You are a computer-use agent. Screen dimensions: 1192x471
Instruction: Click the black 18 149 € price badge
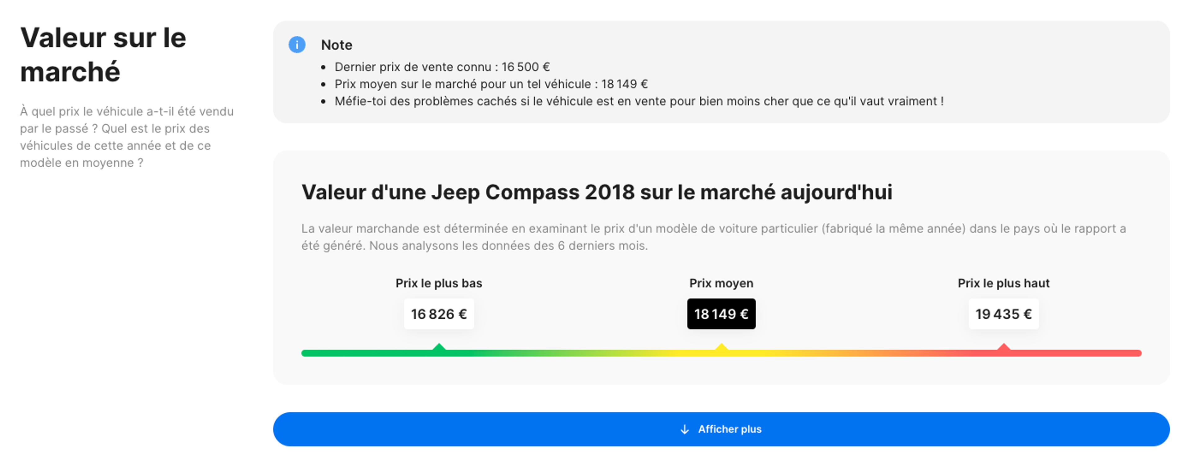[721, 314]
